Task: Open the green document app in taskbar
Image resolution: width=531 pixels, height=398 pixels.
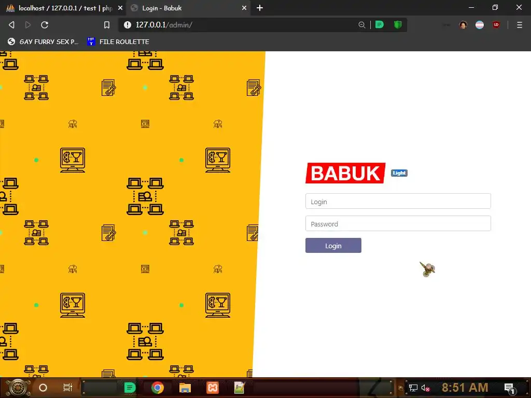Action: pyautogui.click(x=130, y=388)
